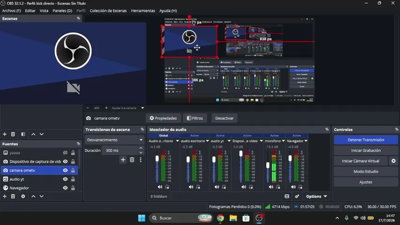Undock the Escenas panel

78,18
